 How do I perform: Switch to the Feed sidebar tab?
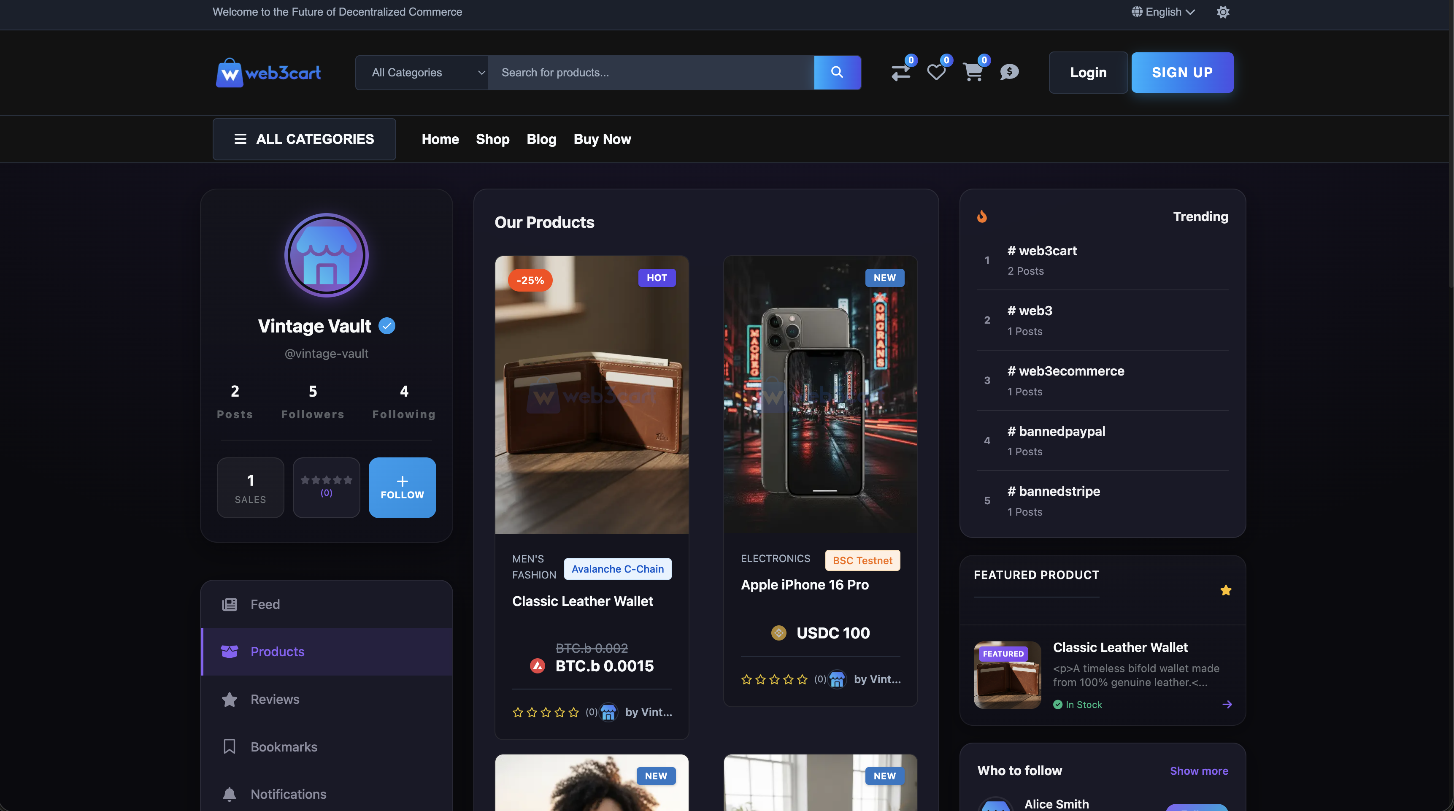coord(265,604)
